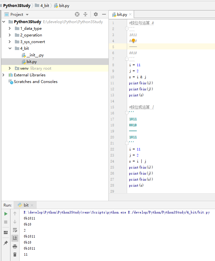This screenshot has height=261, width=215.
Task: Collapse the 4_bit folder
Action: point(10,48)
